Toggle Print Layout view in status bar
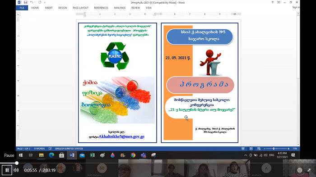Screen dimensions: 316x177 251,149
